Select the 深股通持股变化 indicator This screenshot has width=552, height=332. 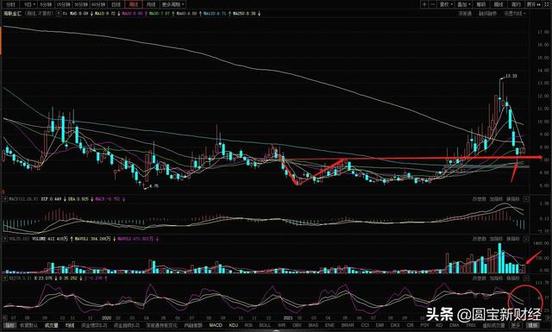tap(162, 325)
